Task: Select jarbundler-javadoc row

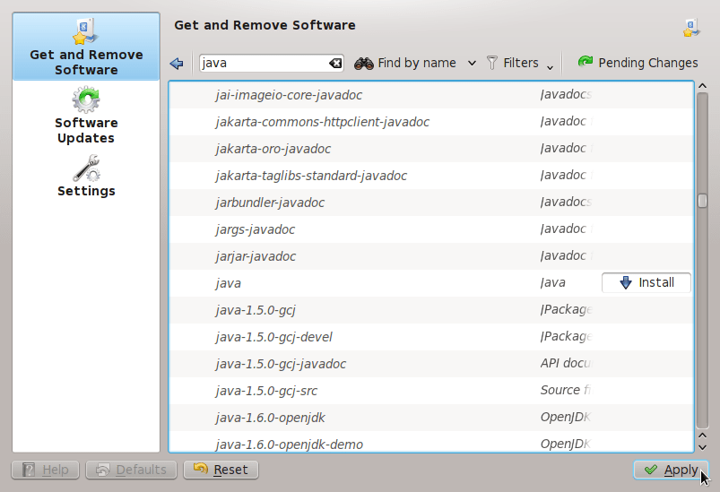Action: tap(430, 203)
